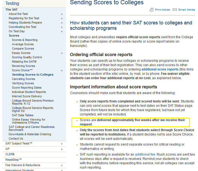This screenshot has height=171, width=198.
Task: Open the additional fee link
Action: 145,154
